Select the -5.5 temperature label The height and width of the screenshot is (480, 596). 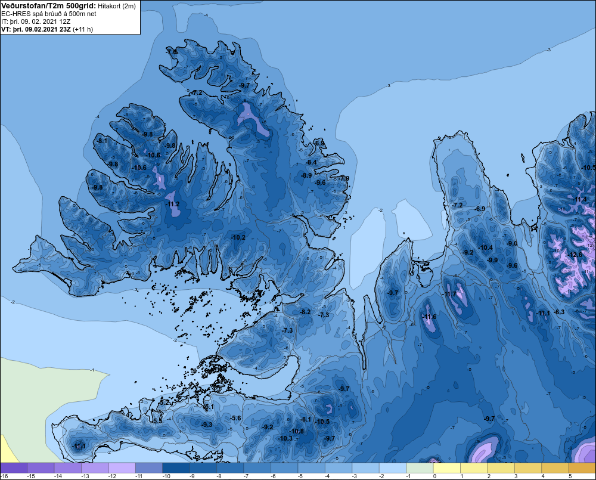click(157, 421)
